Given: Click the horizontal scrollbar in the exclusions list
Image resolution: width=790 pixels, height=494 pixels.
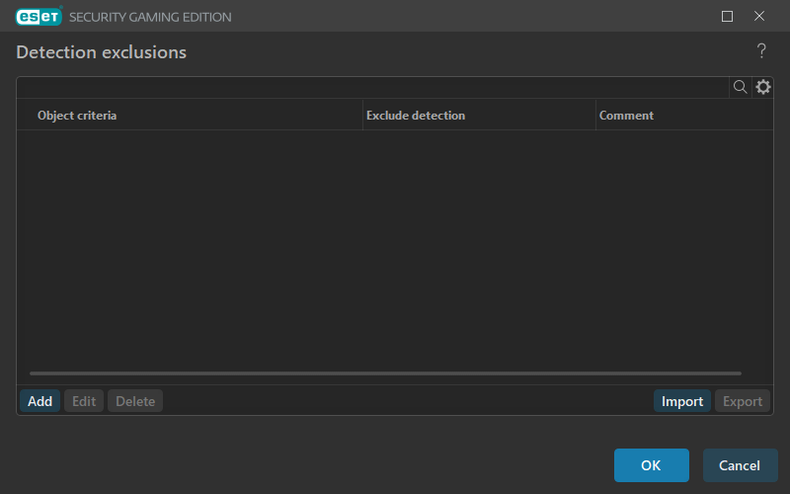Looking at the screenshot, I should tap(385, 373).
